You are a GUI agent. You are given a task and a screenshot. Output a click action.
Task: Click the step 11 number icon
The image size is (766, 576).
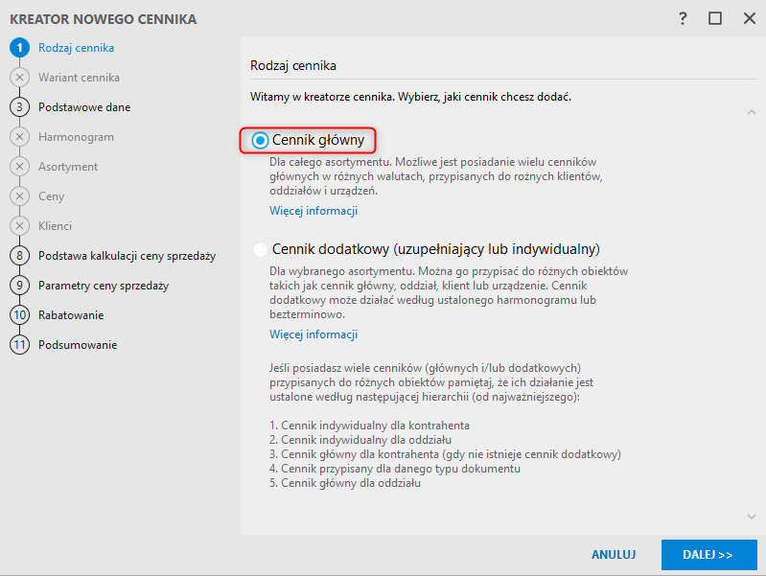pyautogui.click(x=19, y=345)
